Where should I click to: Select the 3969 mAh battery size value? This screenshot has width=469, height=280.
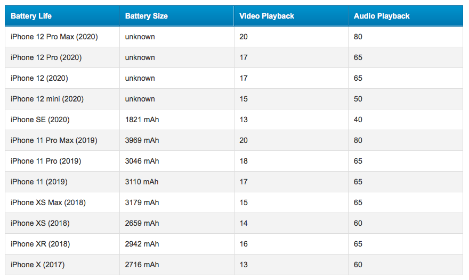[142, 140]
